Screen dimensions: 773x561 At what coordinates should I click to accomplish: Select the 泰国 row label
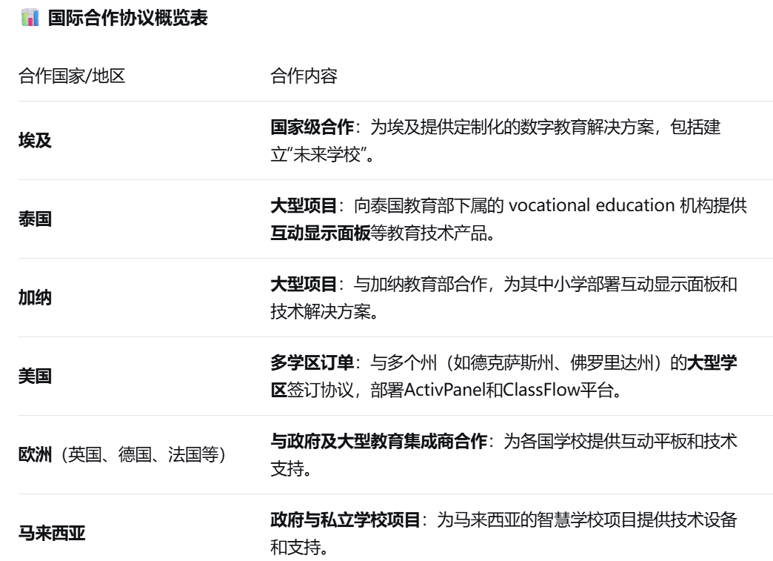click(x=35, y=221)
